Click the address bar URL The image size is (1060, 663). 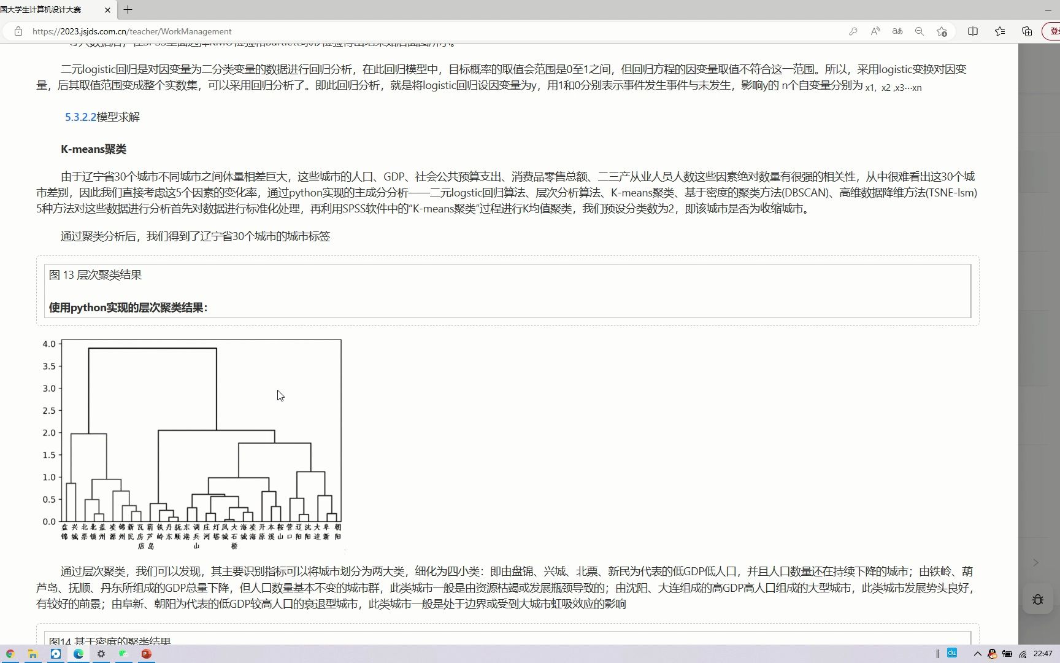click(x=132, y=31)
